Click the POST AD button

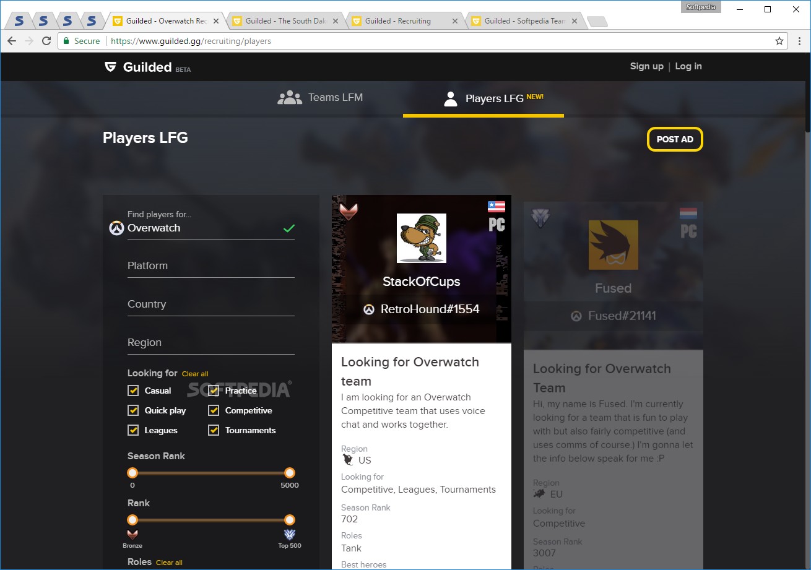(x=675, y=139)
